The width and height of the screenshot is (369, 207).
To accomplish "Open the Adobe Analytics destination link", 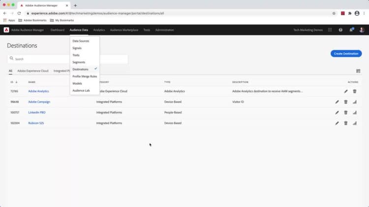I will point(38,91).
